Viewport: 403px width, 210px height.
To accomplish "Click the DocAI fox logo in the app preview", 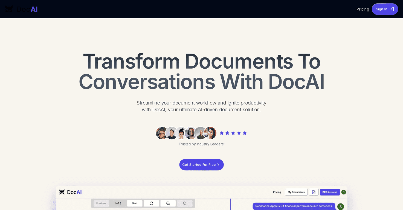I will (62, 192).
